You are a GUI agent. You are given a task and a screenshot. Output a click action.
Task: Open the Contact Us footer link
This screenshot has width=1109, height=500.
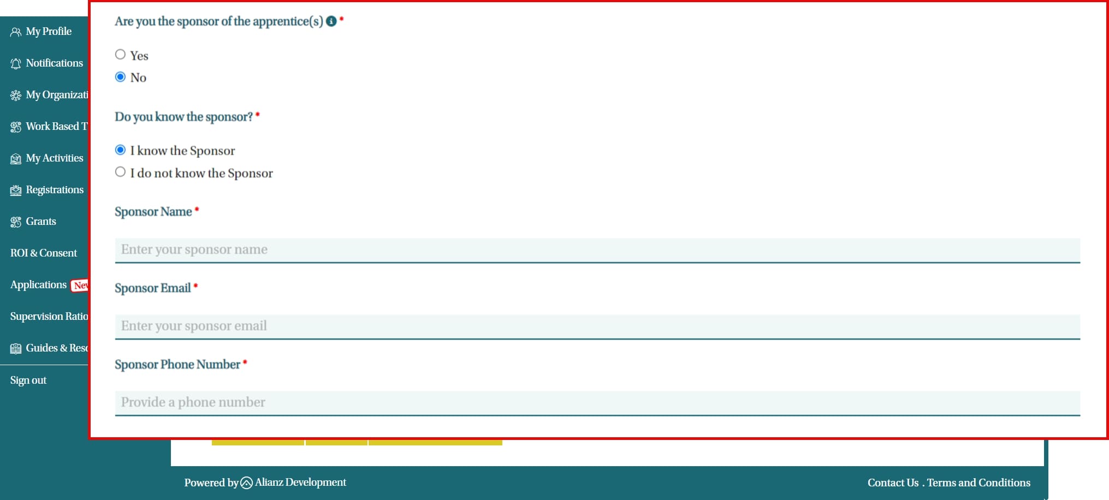[x=893, y=483]
